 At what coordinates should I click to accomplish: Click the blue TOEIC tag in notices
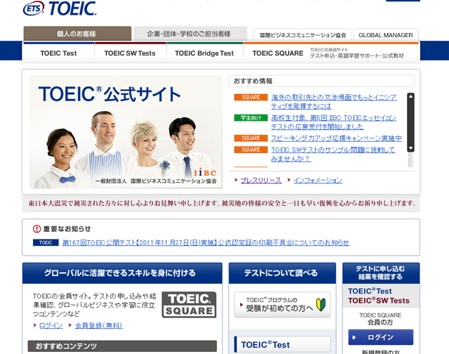46,242
